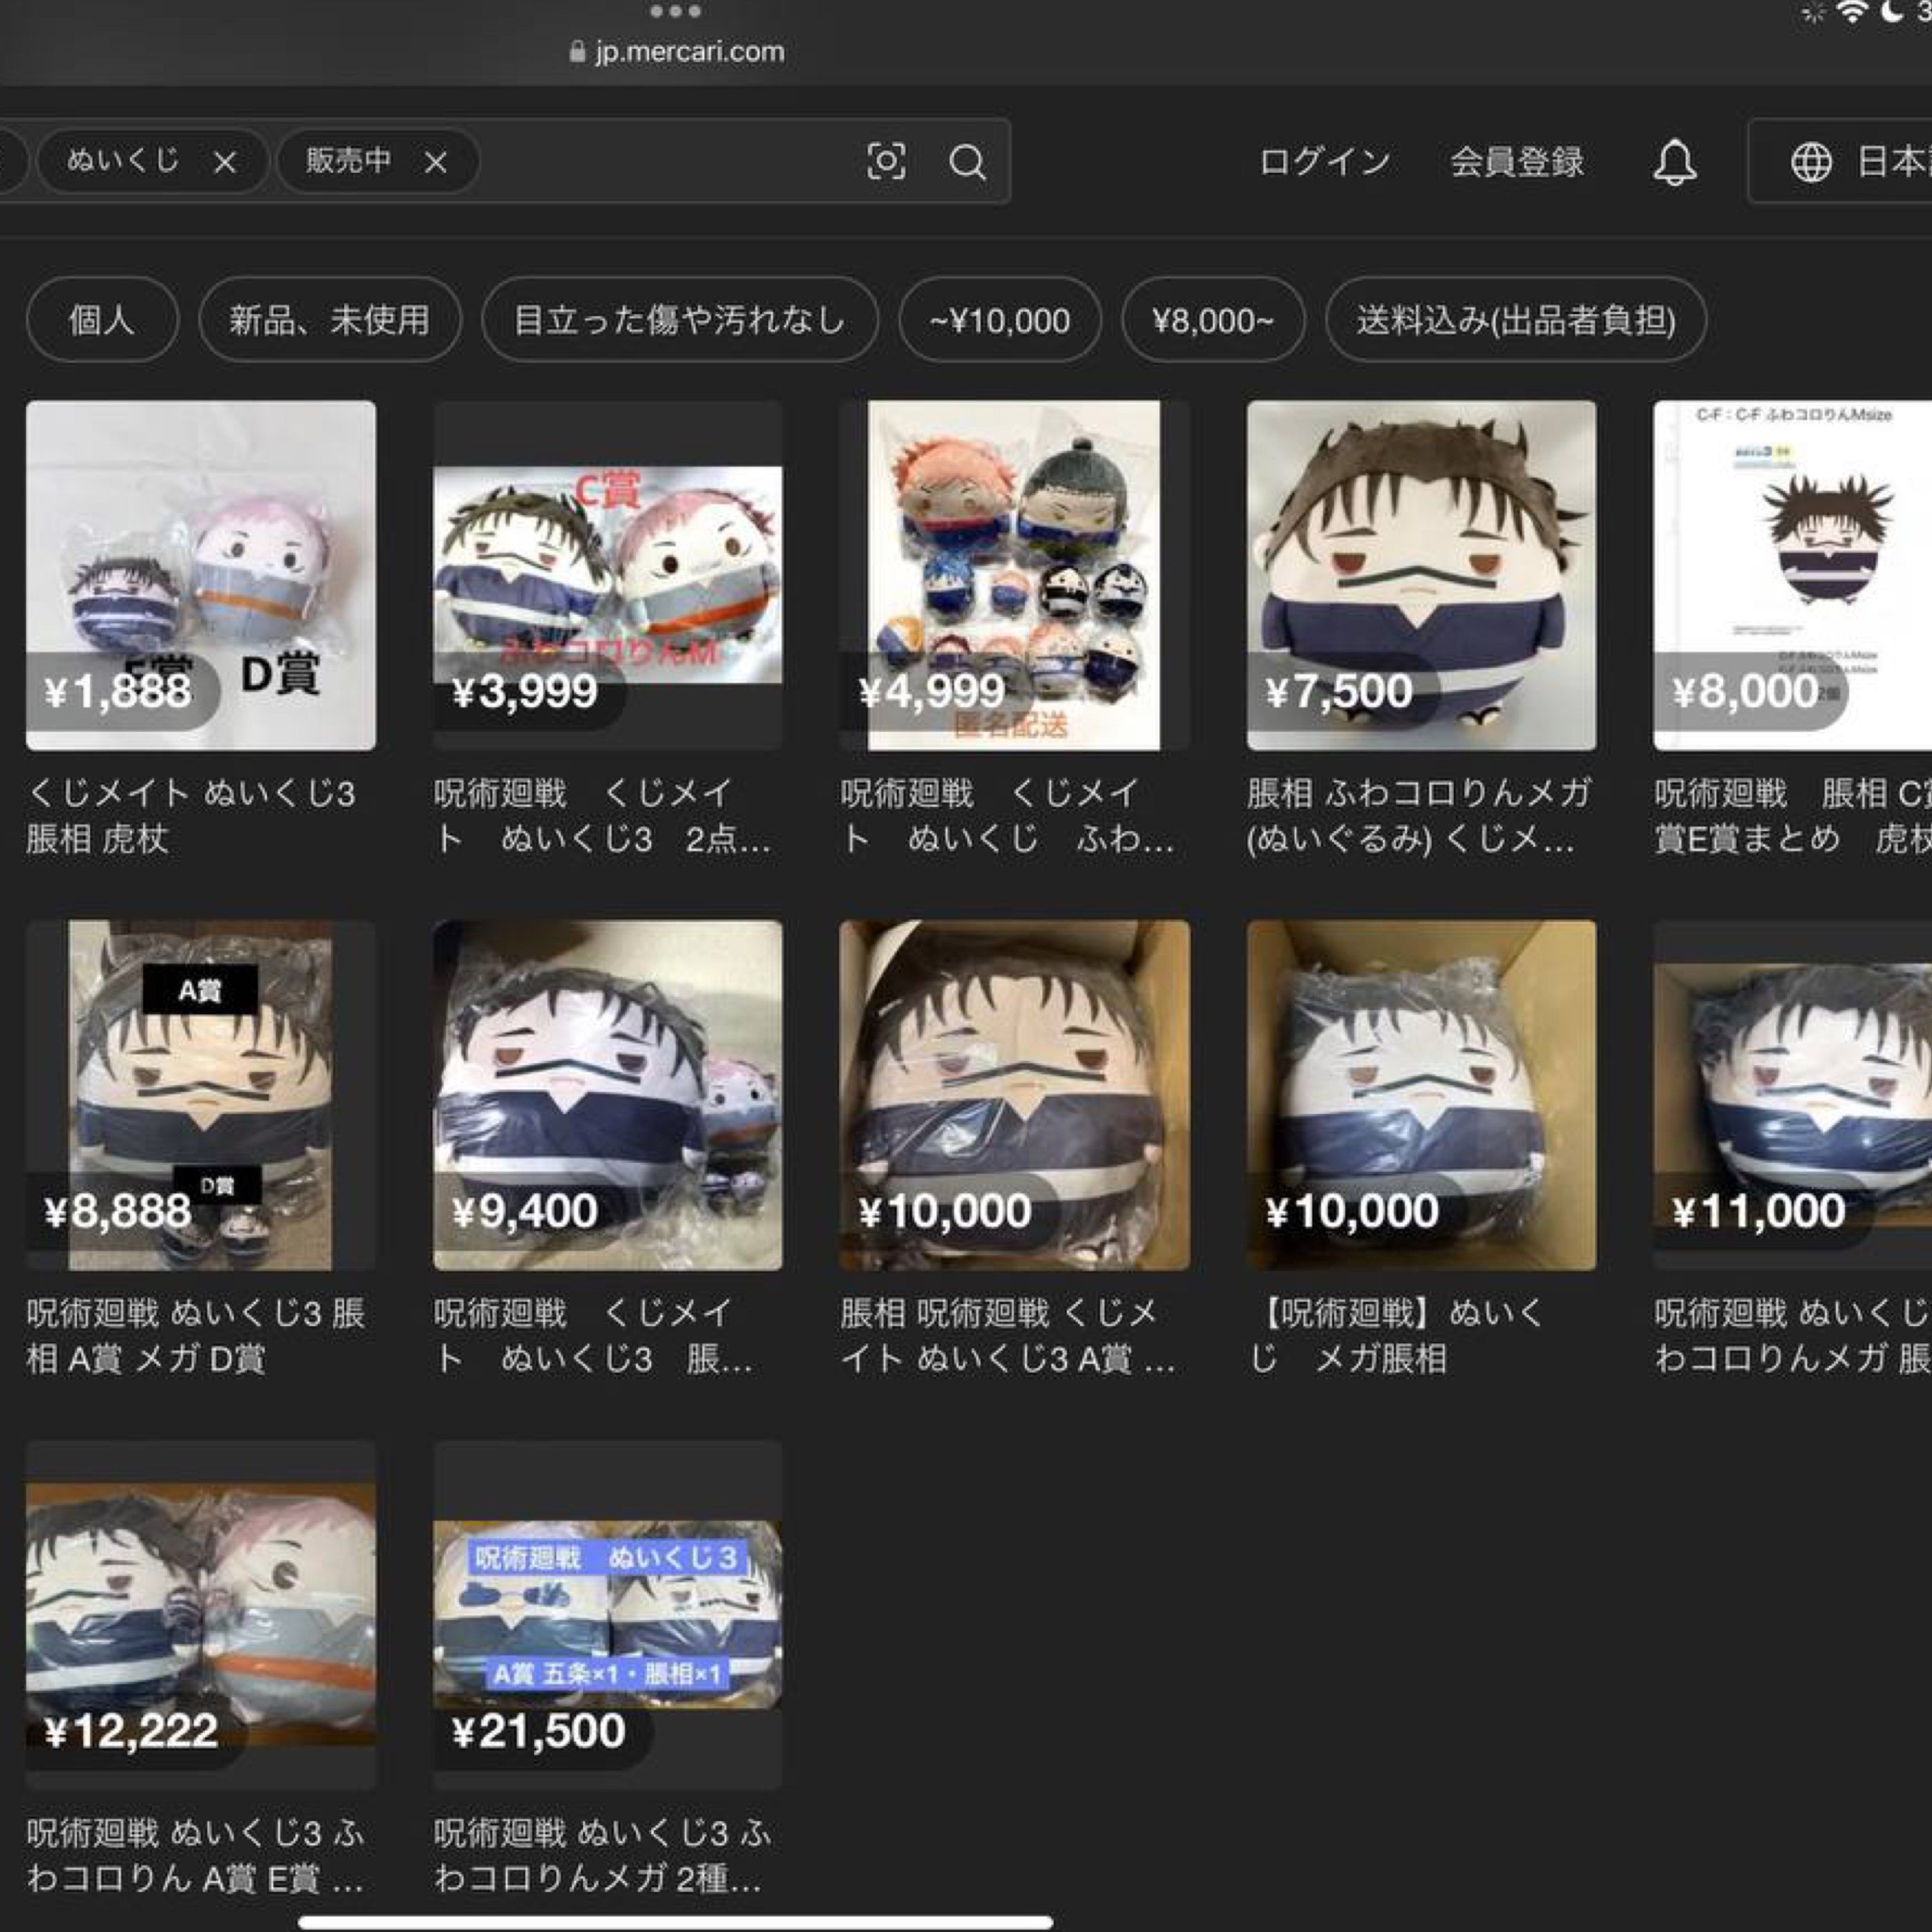The width and height of the screenshot is (1932, 1932).
Task: Open the camera image search
Action: [x=888, y=162]
